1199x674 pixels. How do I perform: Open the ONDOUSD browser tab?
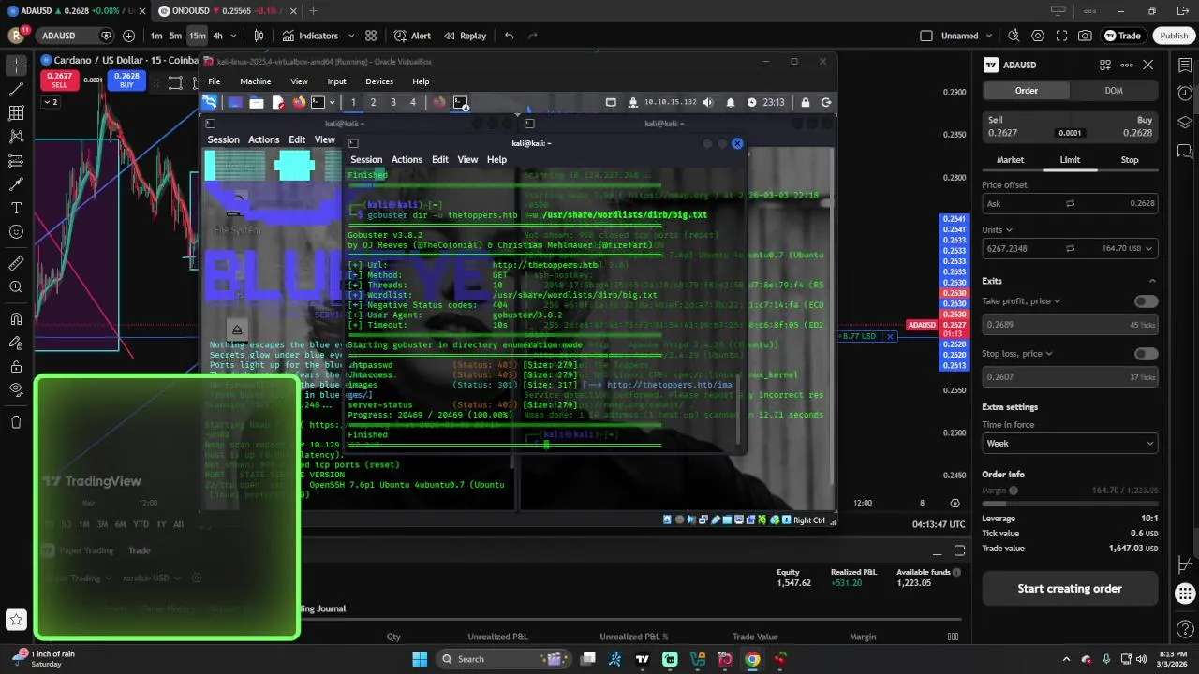click(225, 11)
